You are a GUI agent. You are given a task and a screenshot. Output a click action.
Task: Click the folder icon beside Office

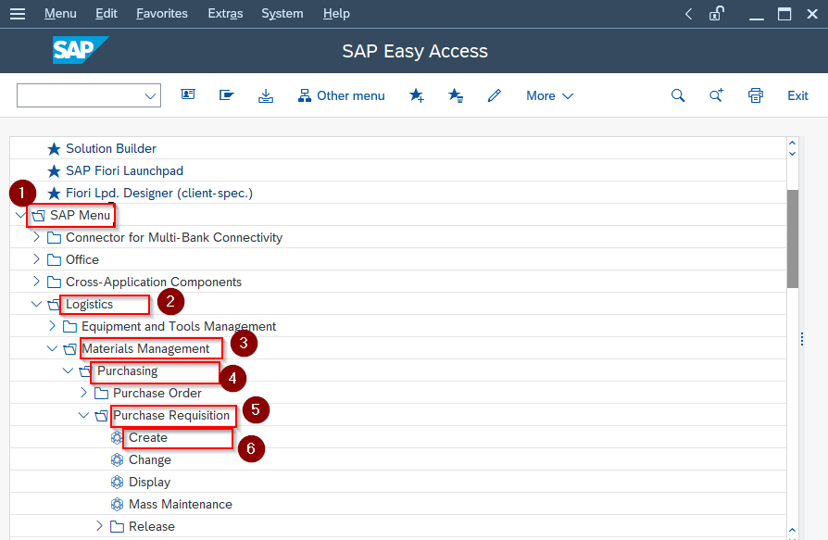[x=54, y=259]
